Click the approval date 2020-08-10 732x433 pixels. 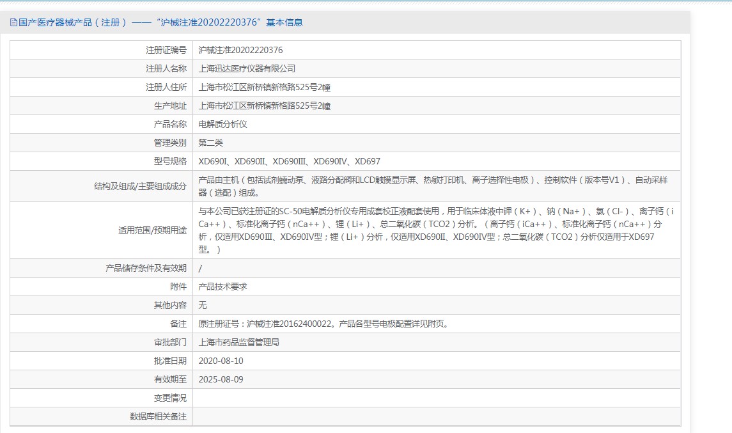pyautogui.click(x=221, y=361)
